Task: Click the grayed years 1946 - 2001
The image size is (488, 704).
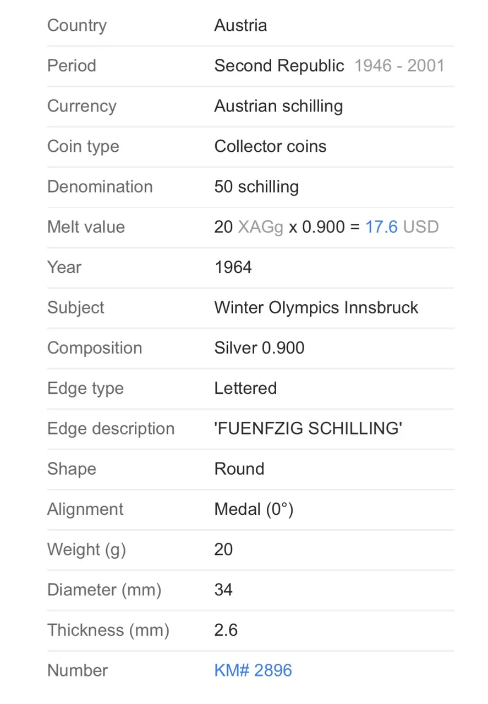Action: click(399, 66)
